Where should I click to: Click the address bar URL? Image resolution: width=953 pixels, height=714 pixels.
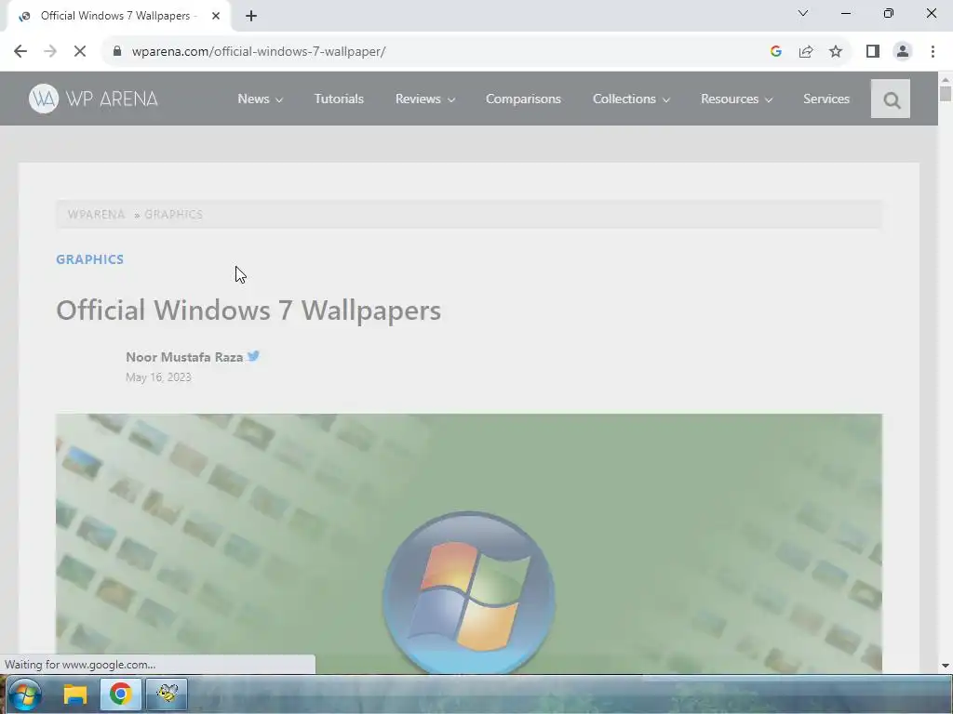pyautogui.click(x=259, y=52)
